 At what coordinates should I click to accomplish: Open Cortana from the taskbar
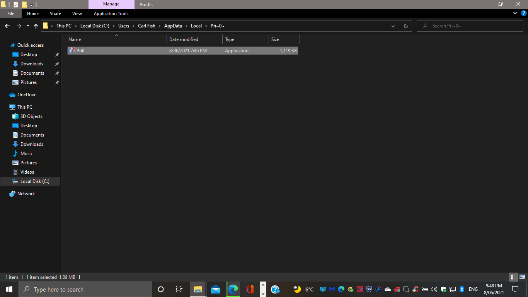(x=161, y=289)
